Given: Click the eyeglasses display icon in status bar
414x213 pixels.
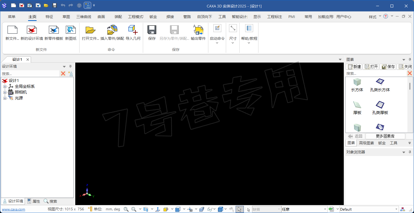Looking at the screenshot, I should (210, 209).
